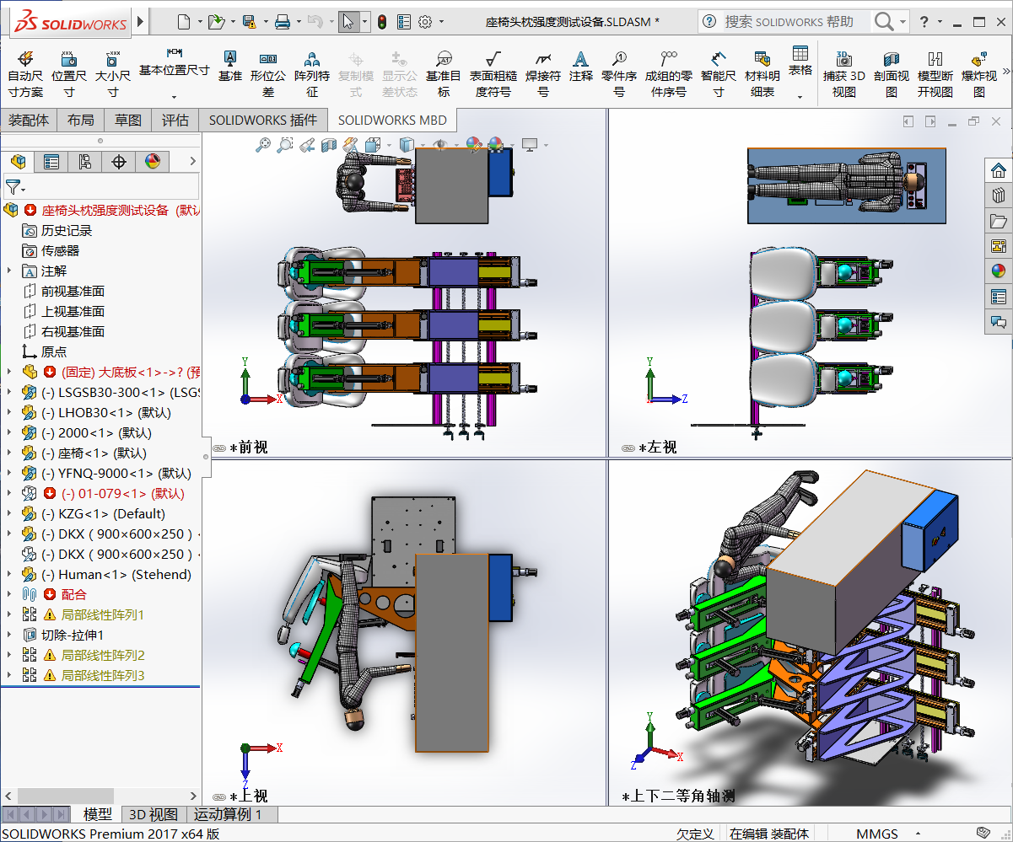This screenshot has height=842, width=1013.
Task: Switch to the DimXpertManager crosshair tab
Action: click(119, 162)
